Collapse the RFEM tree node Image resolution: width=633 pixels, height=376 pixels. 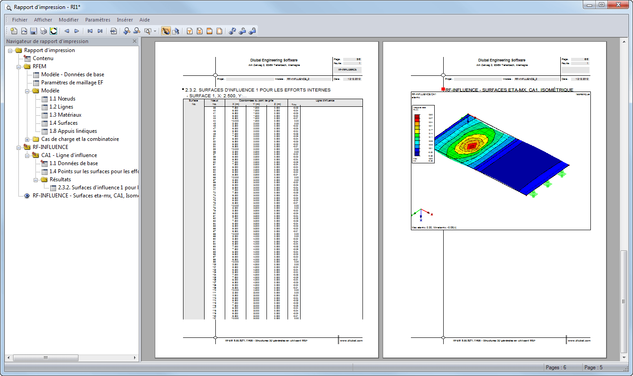tap(19, 66)
